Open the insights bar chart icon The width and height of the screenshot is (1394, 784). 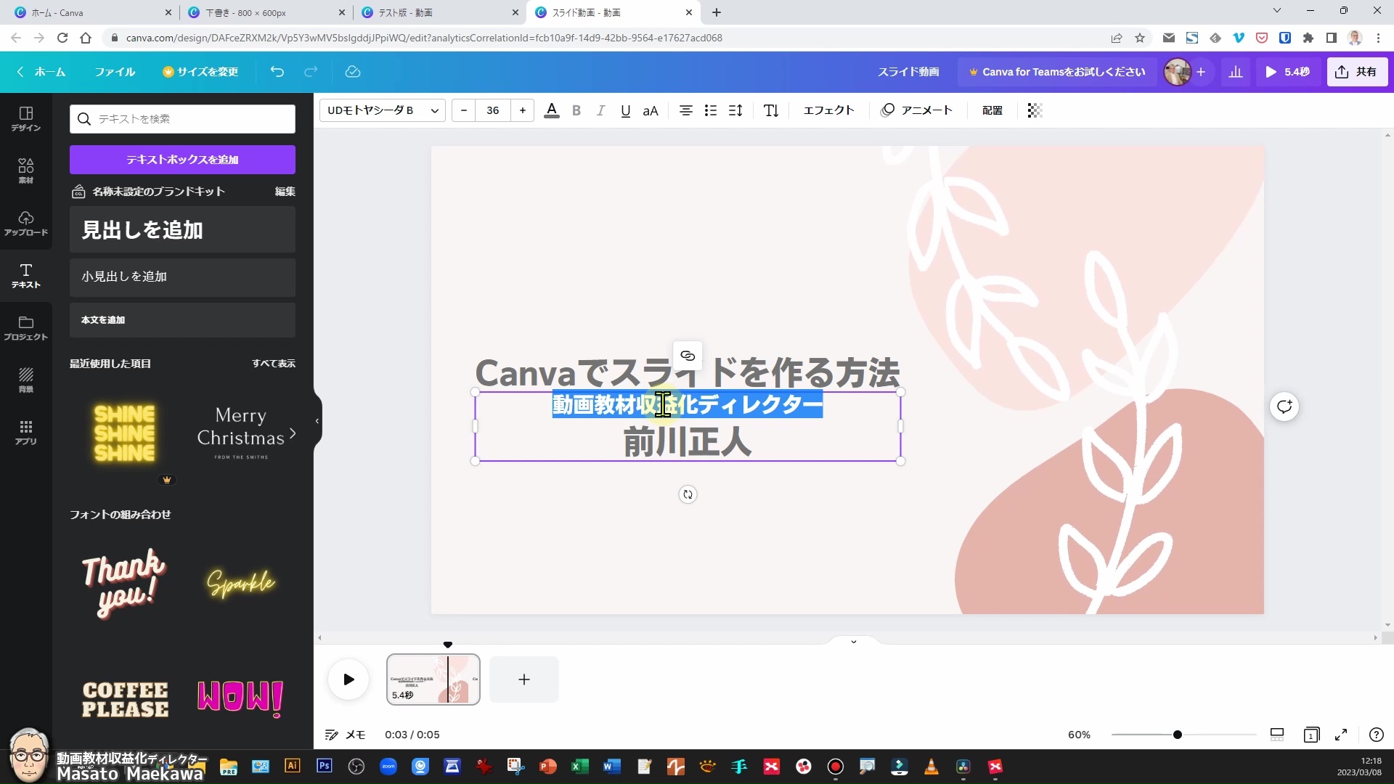[1235, 72]
